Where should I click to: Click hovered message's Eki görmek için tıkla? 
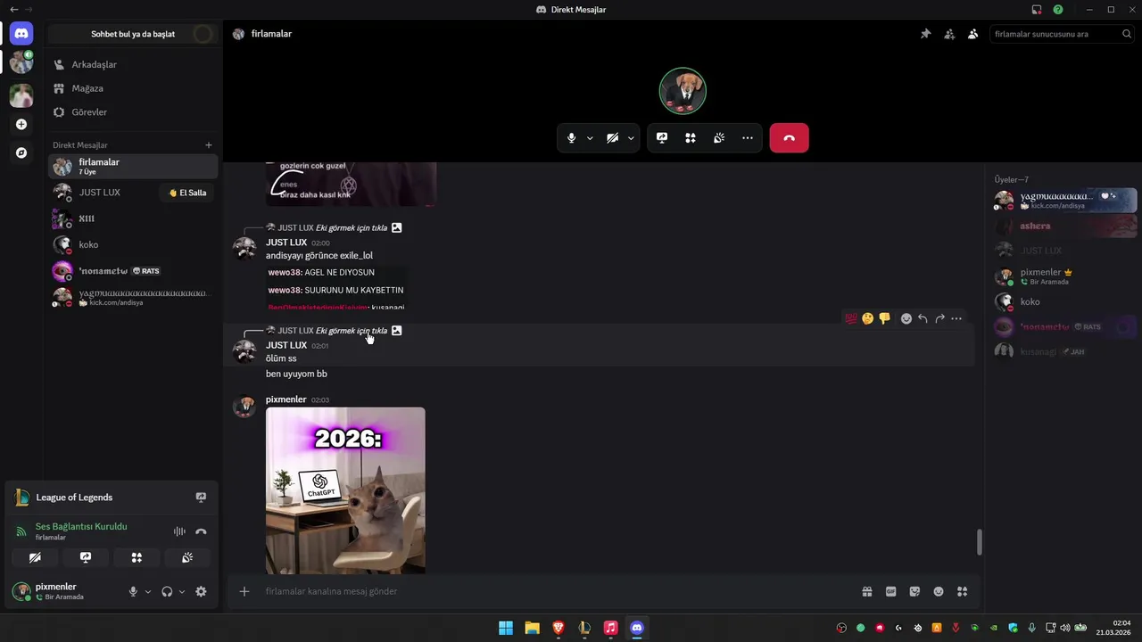pos(352,331)
